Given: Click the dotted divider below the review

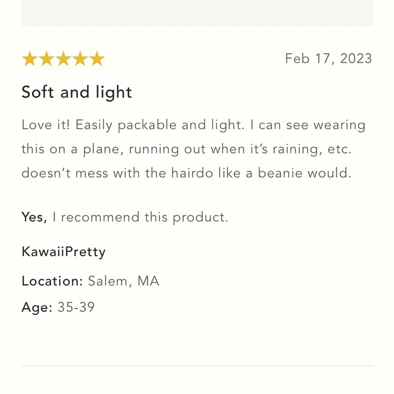Looking at the screenshot, I should 197,366.
